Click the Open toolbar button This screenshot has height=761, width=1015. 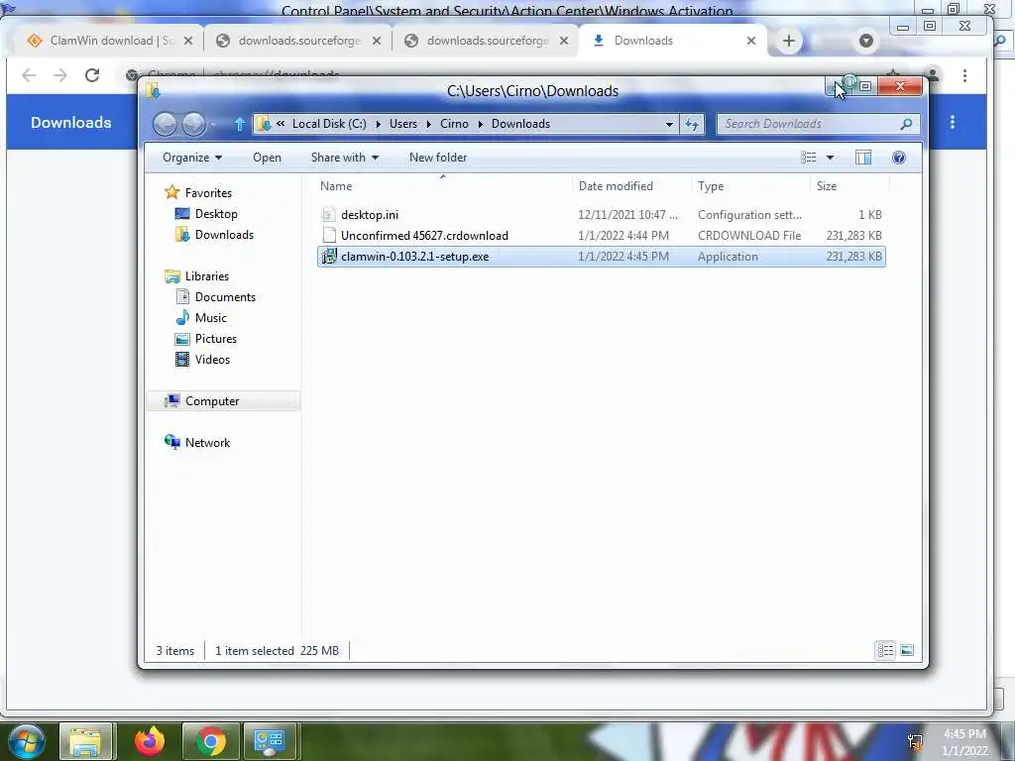(x=267, y=158)
